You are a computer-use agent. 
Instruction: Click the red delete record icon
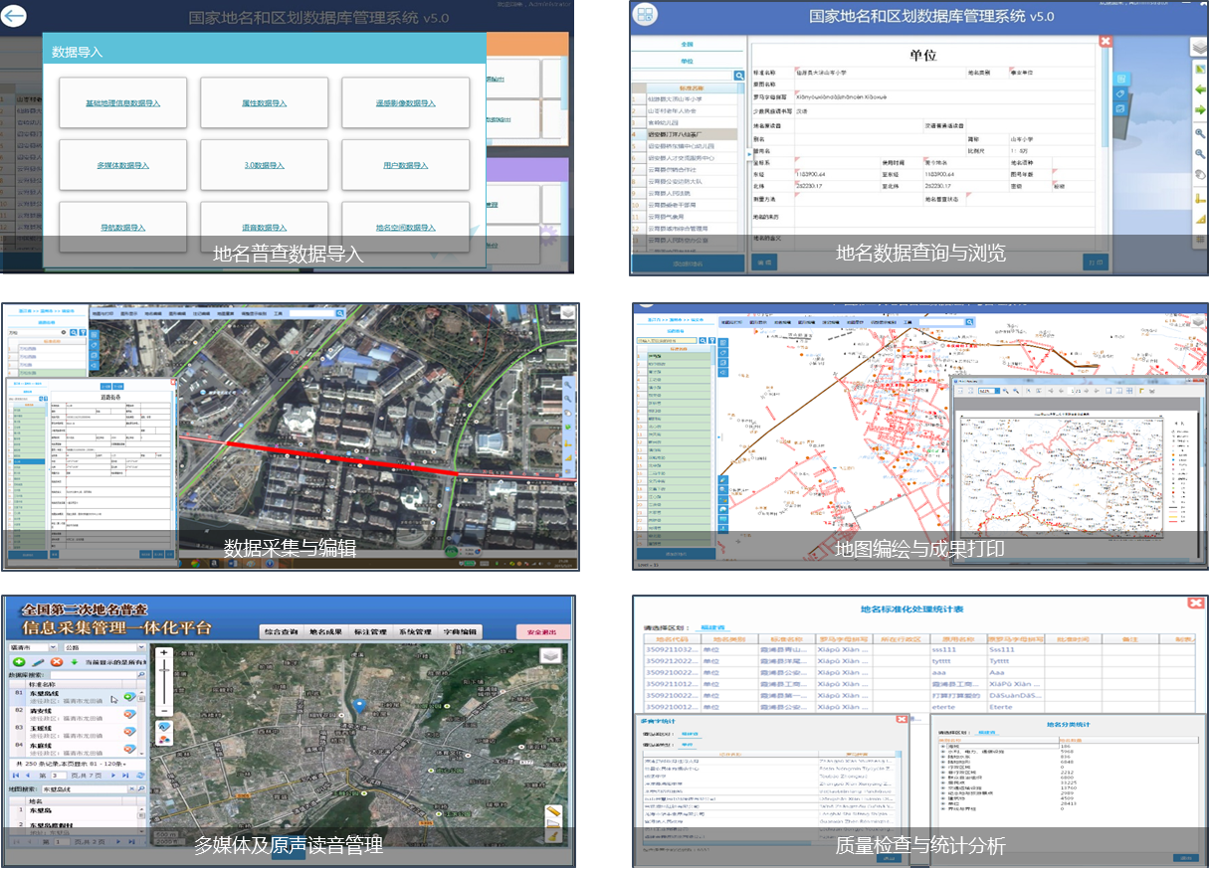(57, 661)
